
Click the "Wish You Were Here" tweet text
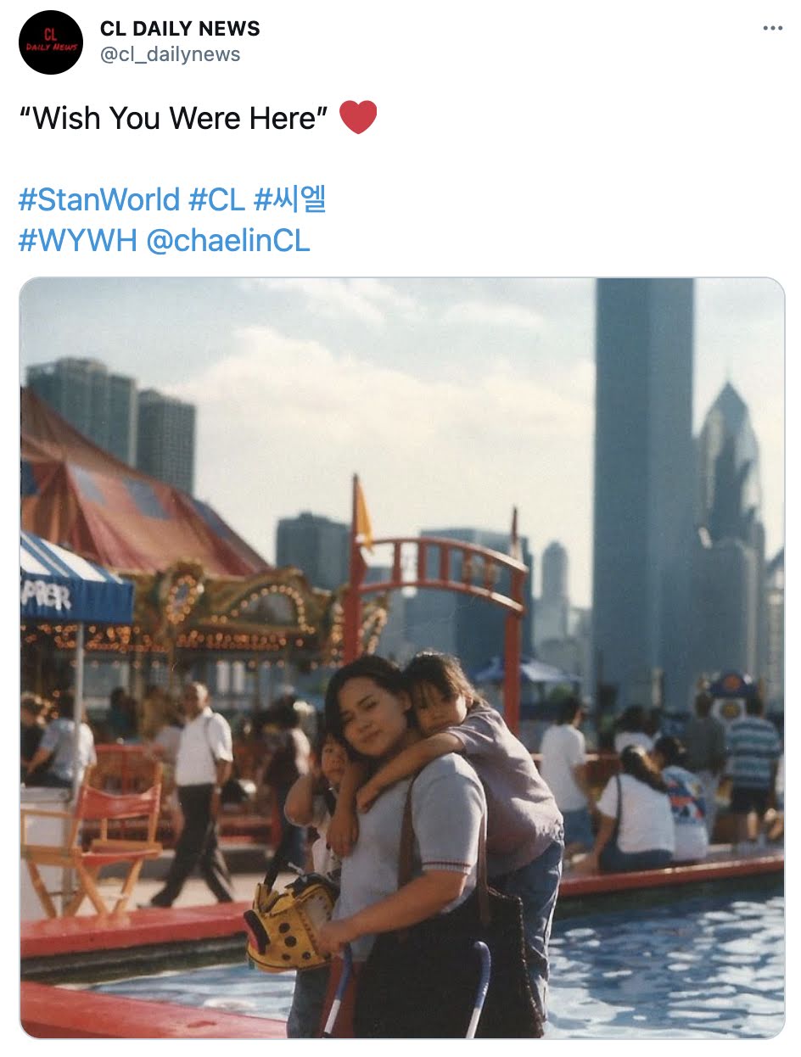pos(173,118)
